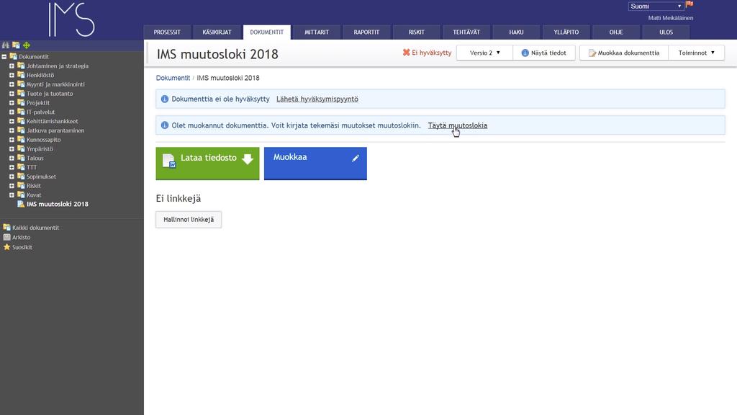Click the pencil icon on the Muokkaa tile
The image size is (737, 415).
click(x=356, y=158)
